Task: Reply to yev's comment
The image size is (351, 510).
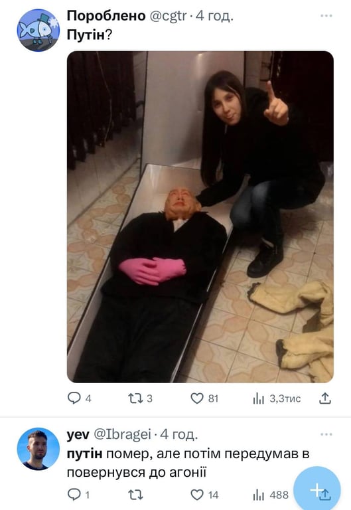Action: pyautogui.click(x=74, y=495)
